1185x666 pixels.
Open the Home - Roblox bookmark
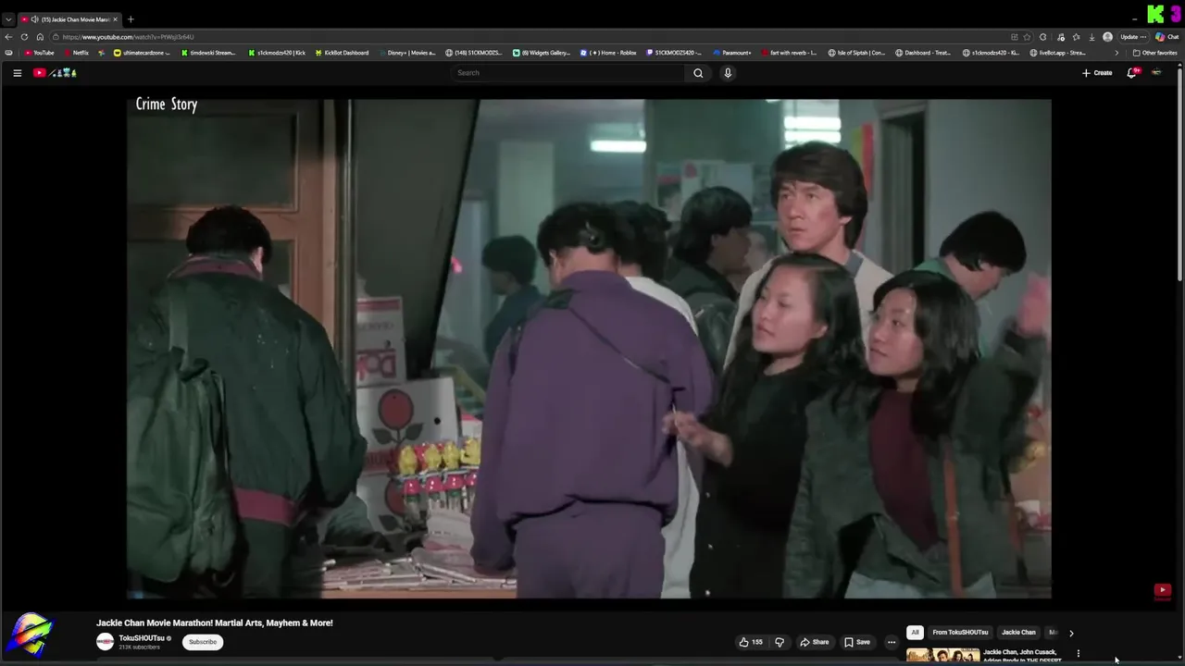pos(608,53)
